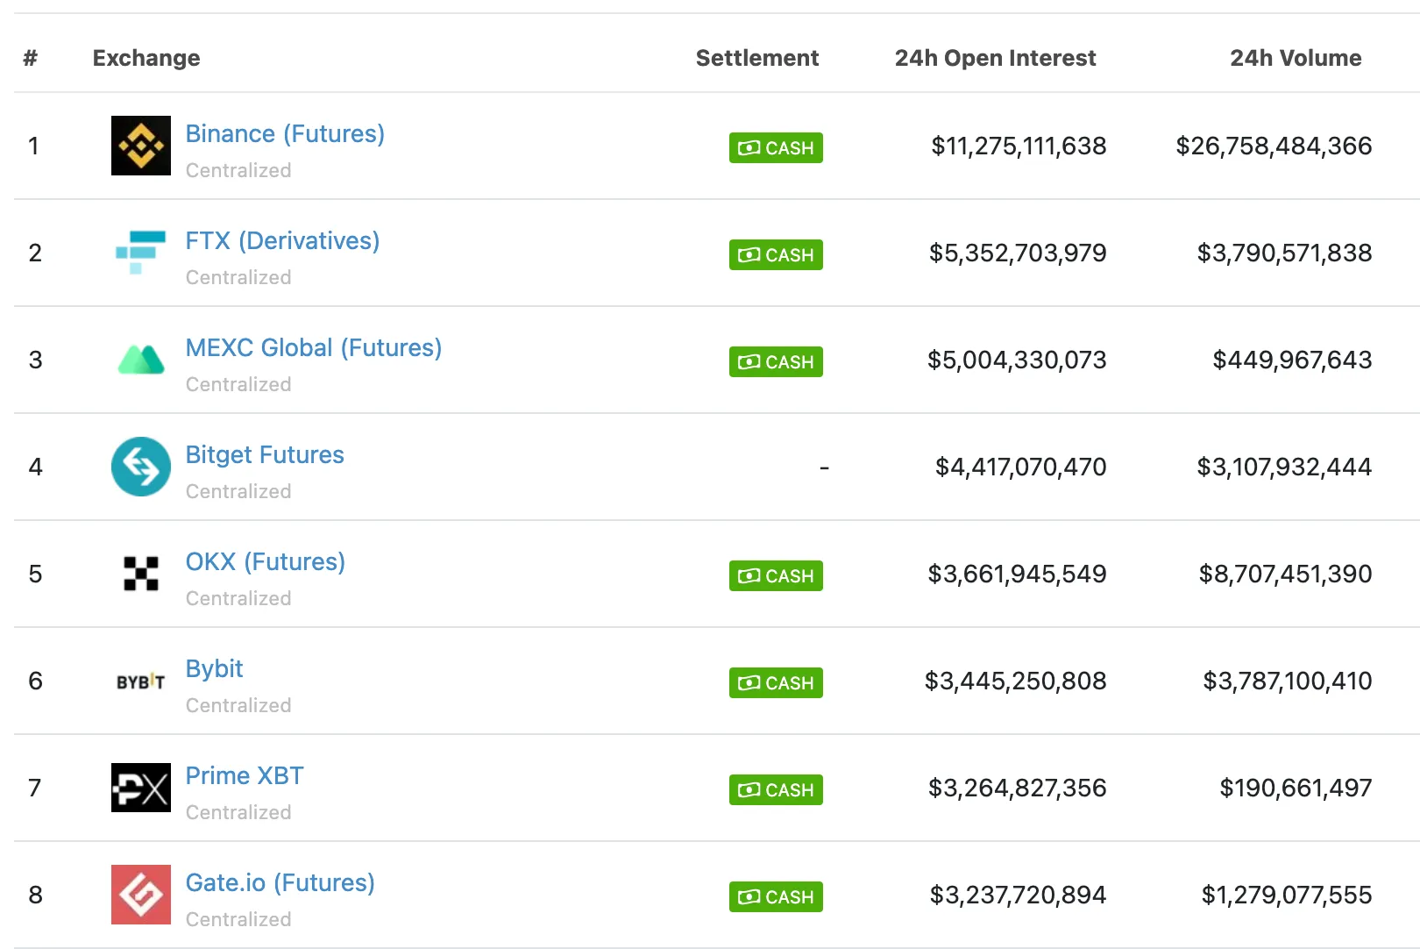The image size is (1420, 949).
Task: Click the CASH badge in Binance row
Action: (x=776, y=147)
